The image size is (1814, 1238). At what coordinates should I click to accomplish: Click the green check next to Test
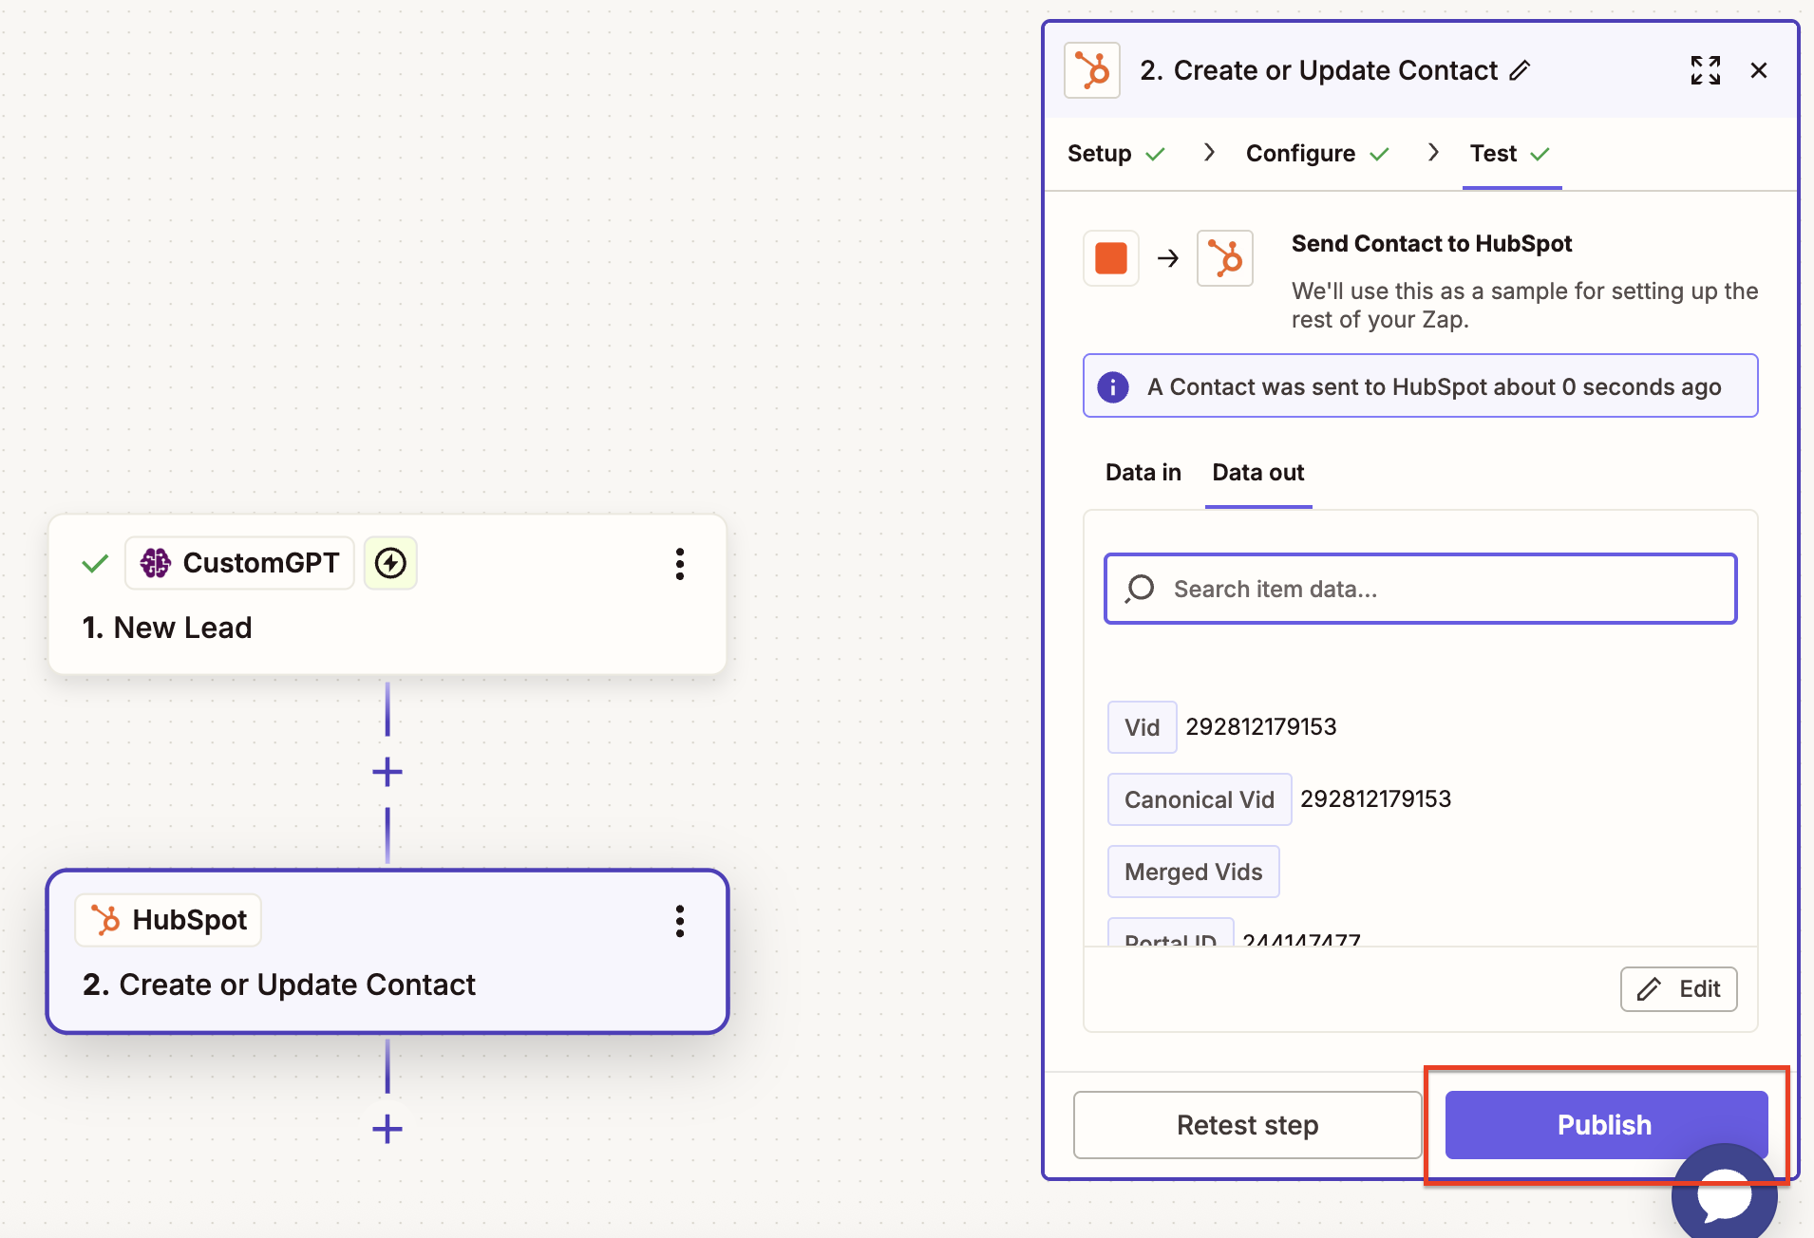(x=1540, y=154)
